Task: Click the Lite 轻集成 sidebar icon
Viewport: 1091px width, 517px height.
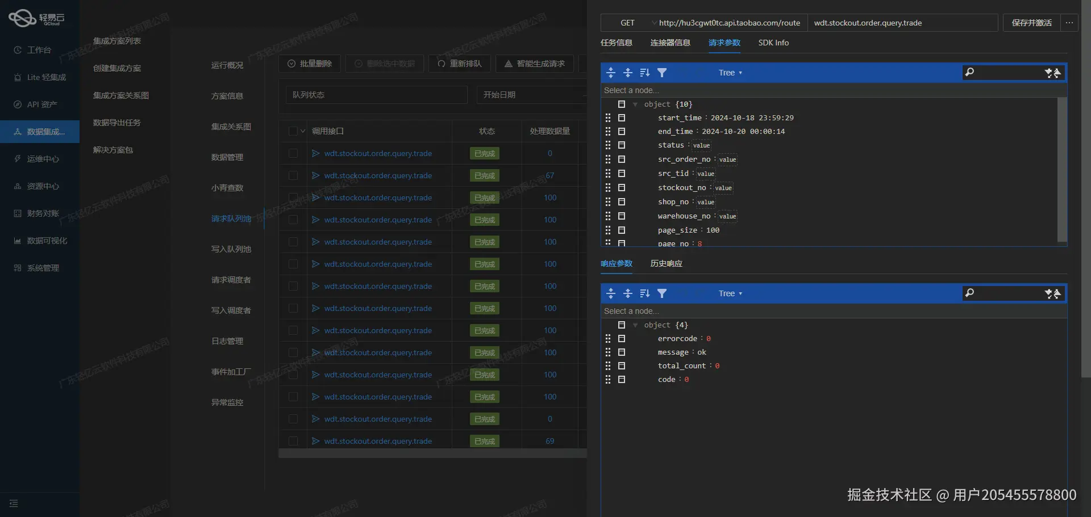Action: (x=18, y=77)
